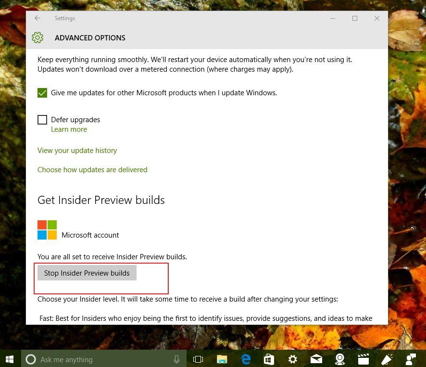Open File Explorer from the taskbar

click(x=222, y=359)
